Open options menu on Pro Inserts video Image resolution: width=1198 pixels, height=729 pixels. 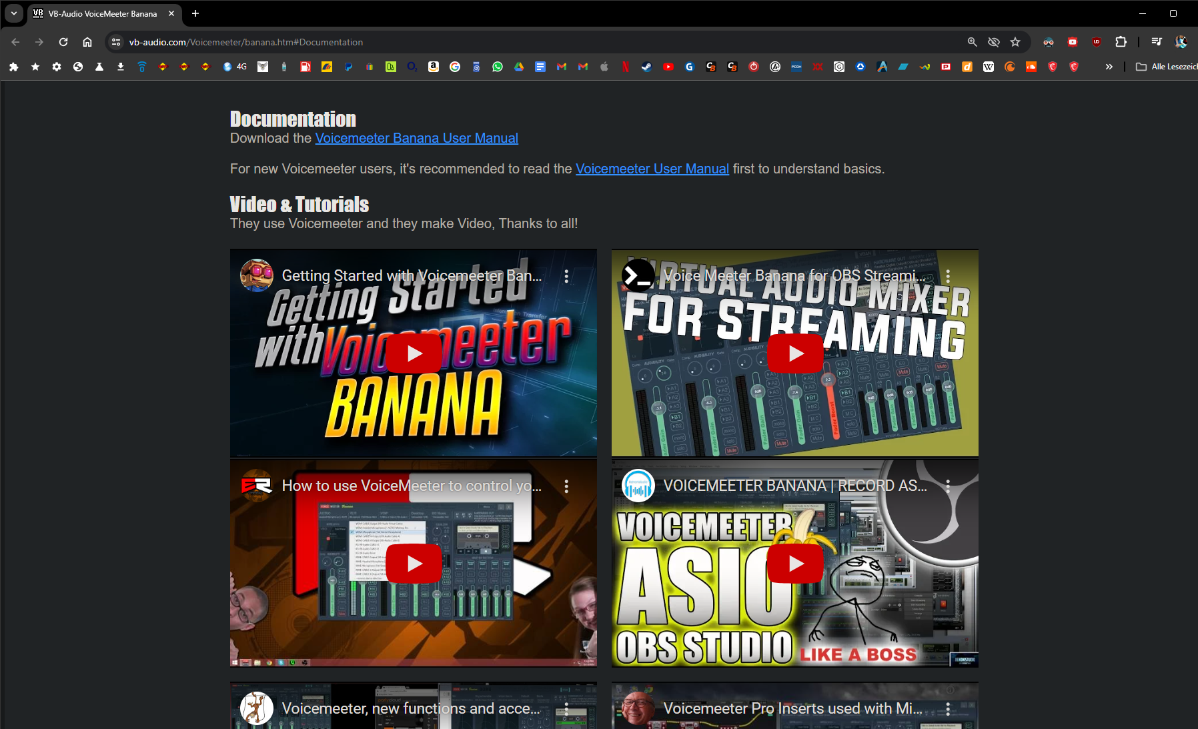(x=948, y=709)
